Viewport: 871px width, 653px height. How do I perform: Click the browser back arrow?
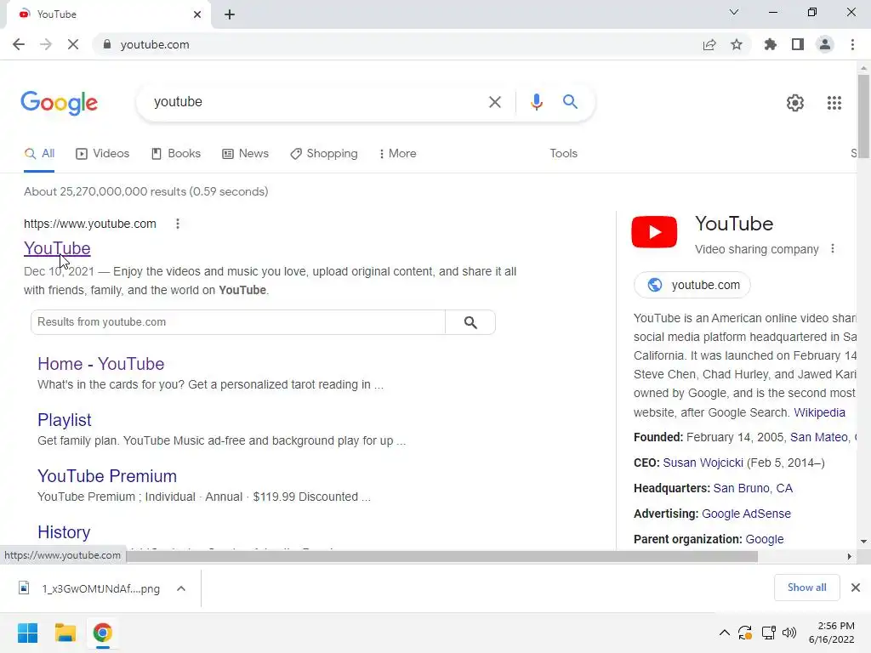pyautogui.click(x=19, y=44)
